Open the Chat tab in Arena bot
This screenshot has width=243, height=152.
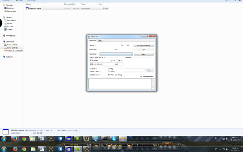pos(100,41)
